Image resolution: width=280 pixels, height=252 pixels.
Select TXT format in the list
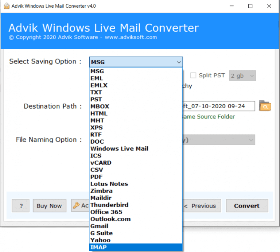point(136,92)
